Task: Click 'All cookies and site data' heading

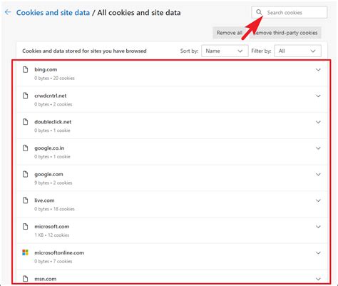Action: coord(139,12)
